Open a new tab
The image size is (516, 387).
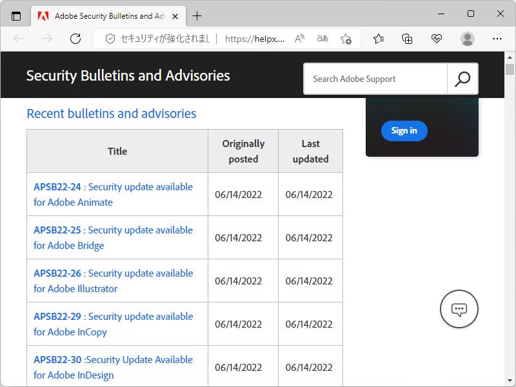pos(197,16)
